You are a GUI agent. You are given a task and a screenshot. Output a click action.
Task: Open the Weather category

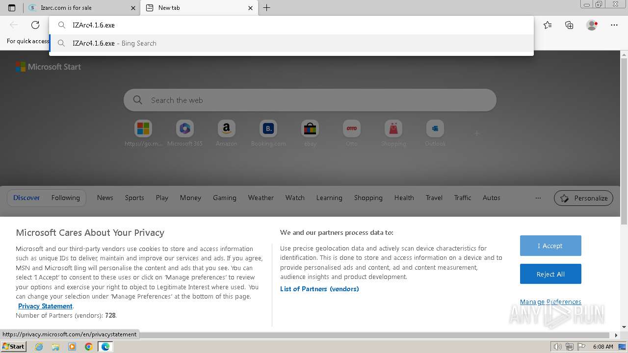point(261,198)
